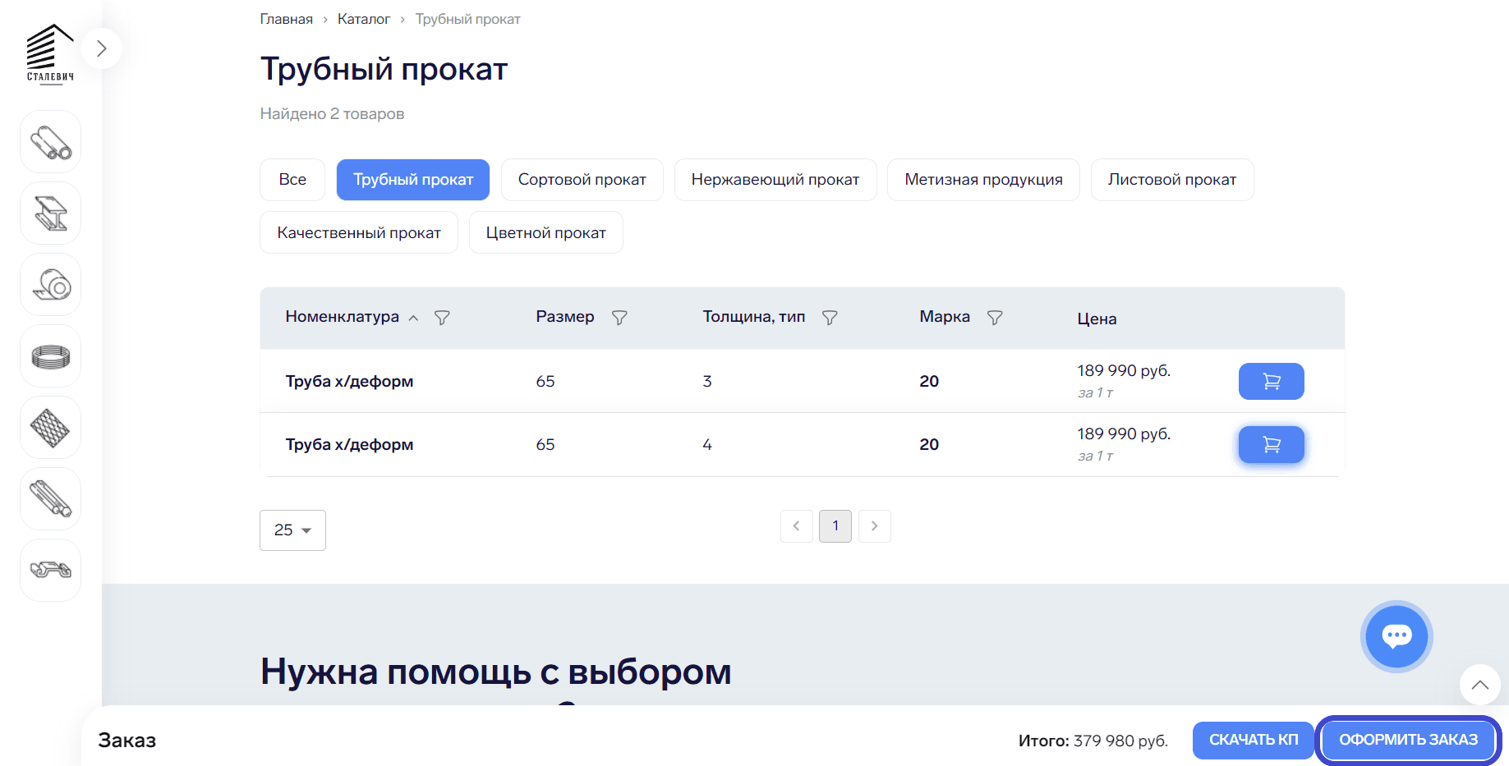Click the Толщина, тип column header
Screen dimensions: 1509x766
point(754,317)
